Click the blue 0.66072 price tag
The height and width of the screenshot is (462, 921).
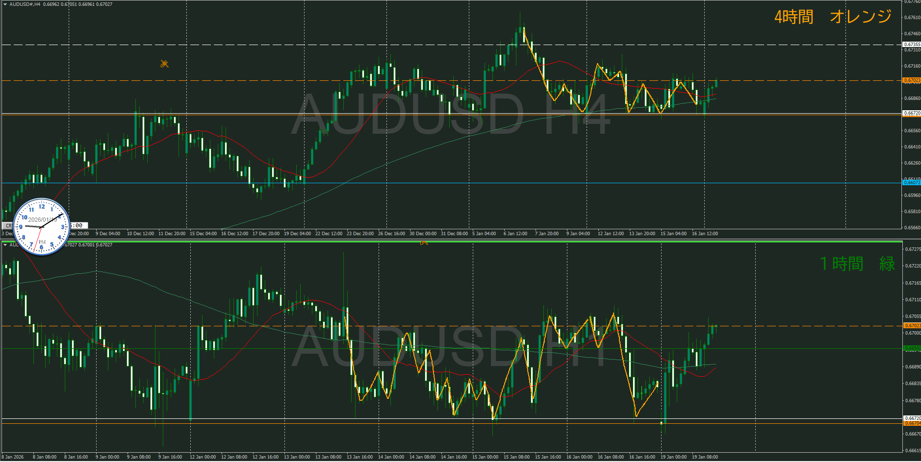(912, 183)
